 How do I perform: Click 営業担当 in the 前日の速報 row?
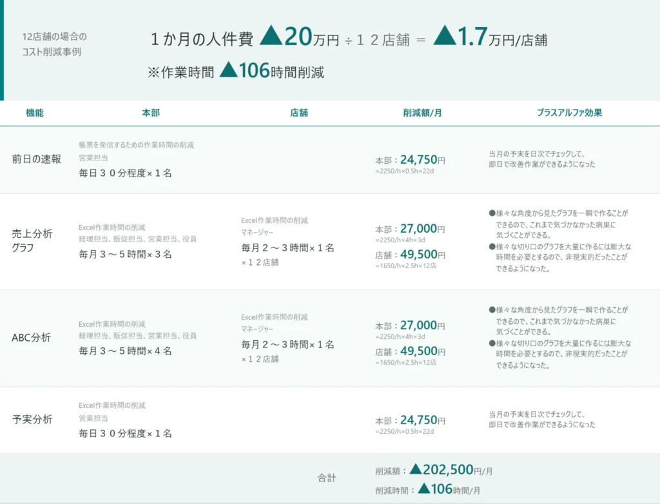pyautogui.click(x=93, y=158)
